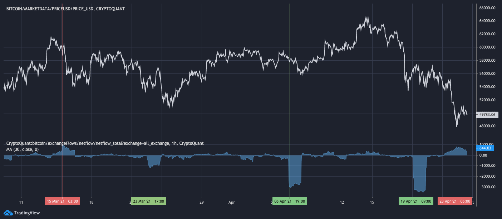The width and height of the screenshot is (502, 219).
Task: Select the BITCOIN/MARKETDATA/PRICEUSD chart title
Action: 65,9
